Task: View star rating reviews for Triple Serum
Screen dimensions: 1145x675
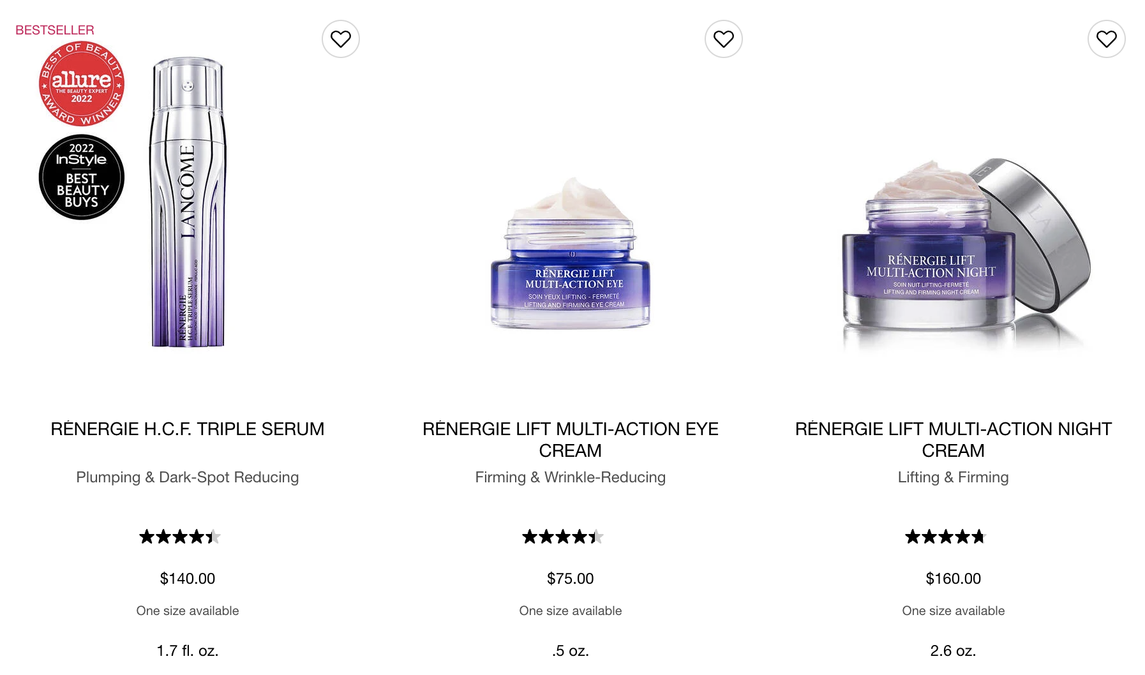Action: 180,537
